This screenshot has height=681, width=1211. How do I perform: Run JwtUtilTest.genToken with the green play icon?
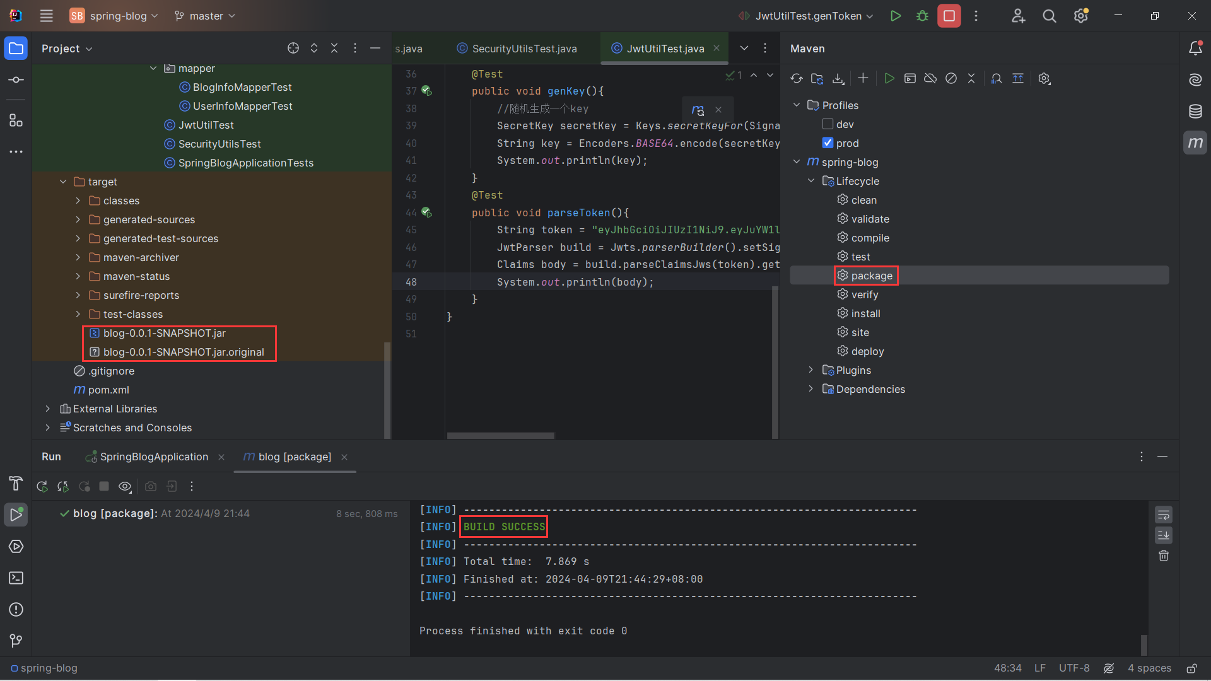895,16
